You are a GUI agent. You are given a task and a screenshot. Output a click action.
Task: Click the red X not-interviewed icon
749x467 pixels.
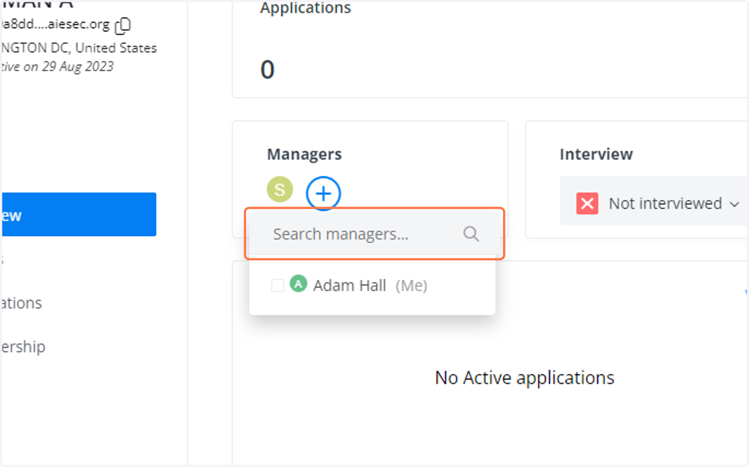(x=587, y=204)
